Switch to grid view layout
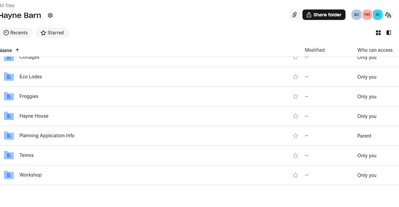The width and height of the screenshot is (399, 207). pyautogui.click(x=379, y=33)
